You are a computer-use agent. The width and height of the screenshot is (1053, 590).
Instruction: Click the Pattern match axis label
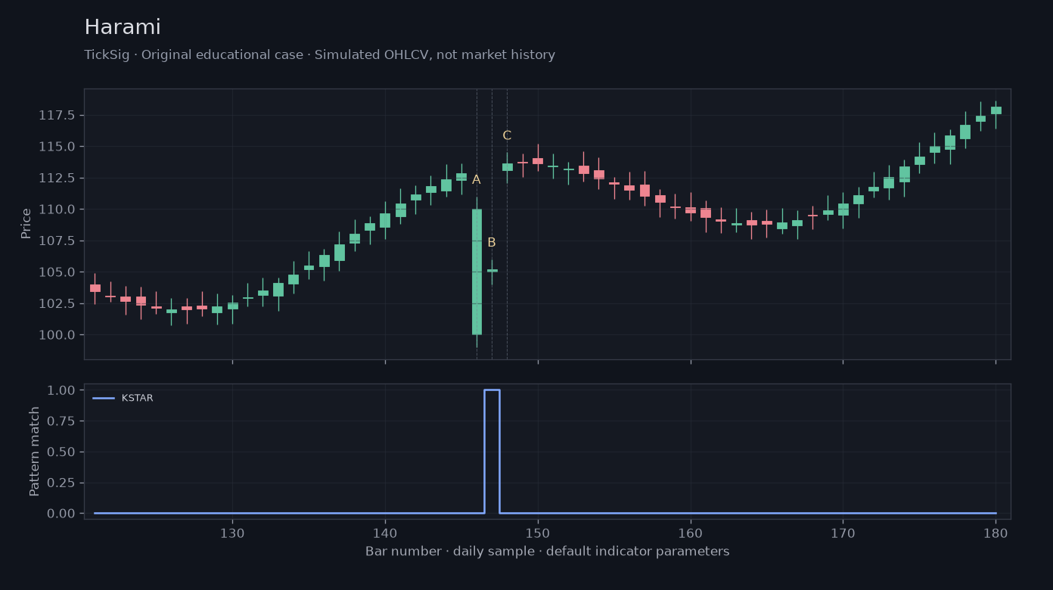coord(35,451)
